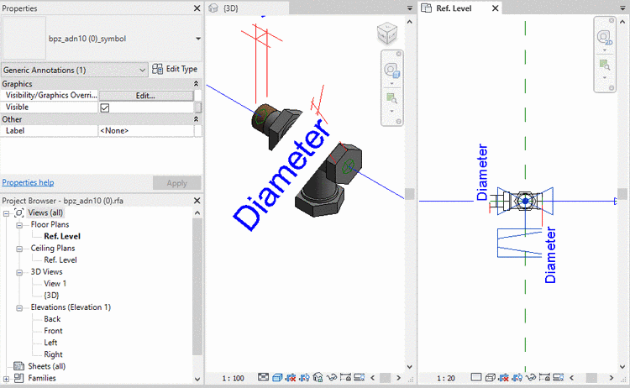
Task: Open the Front elevation view
Action: 53,331
